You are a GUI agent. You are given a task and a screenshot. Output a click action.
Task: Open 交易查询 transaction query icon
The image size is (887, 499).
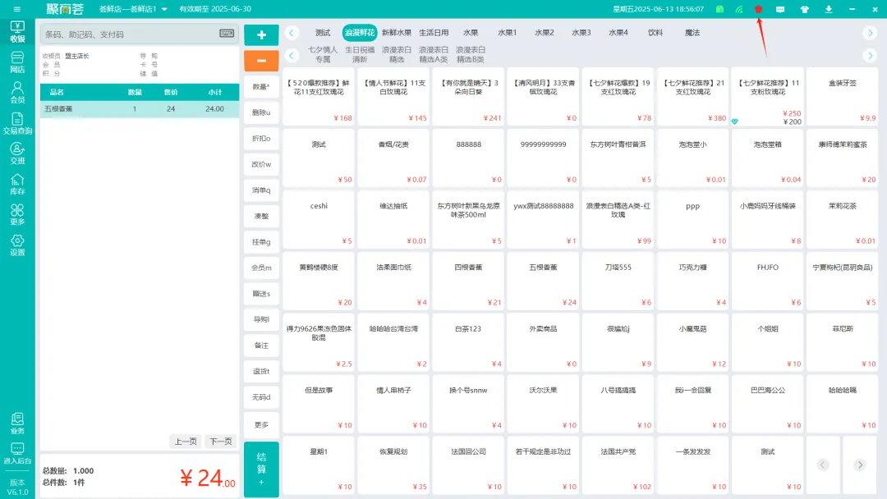(x=17, y=123)
